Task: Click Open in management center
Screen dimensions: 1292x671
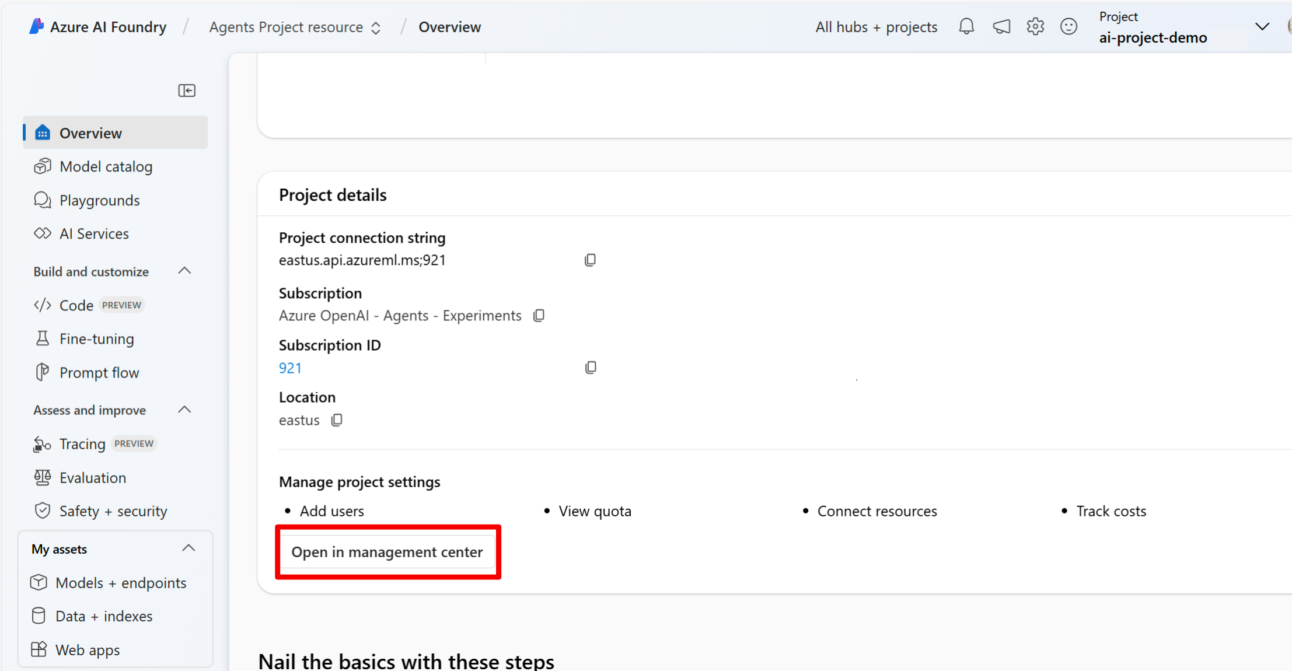Action: pos(387,551)
